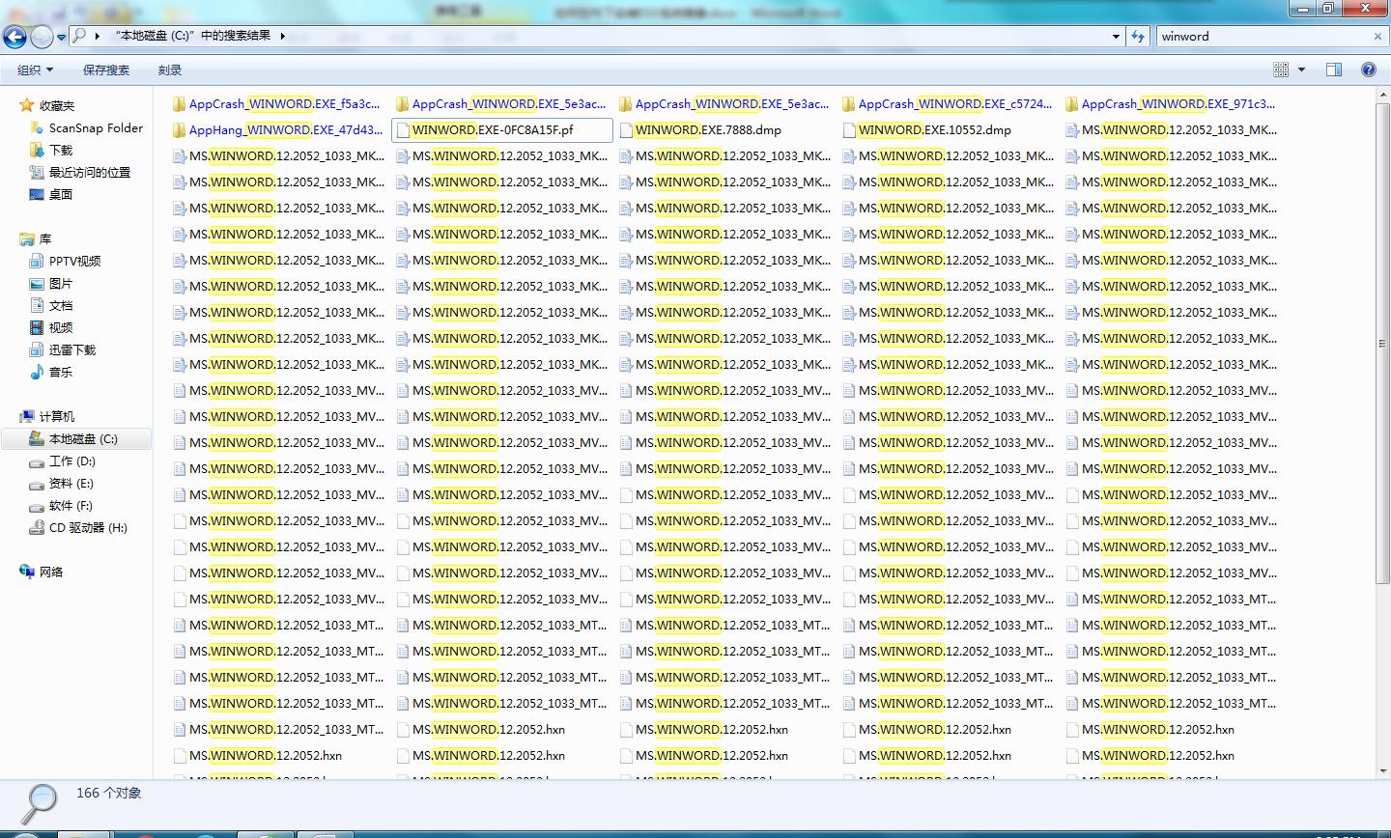The height and width of the screenshot is (838, 1391).
Task: Select folder AppHang_WINWORD.EXE_47d43...
Action: (277, 129)
